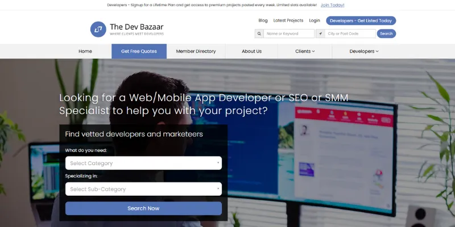This screenshot has width=455, height=227.
Task: Click the 'What do you need:' label
Action: pyautogui.click(x=86, y=150)
